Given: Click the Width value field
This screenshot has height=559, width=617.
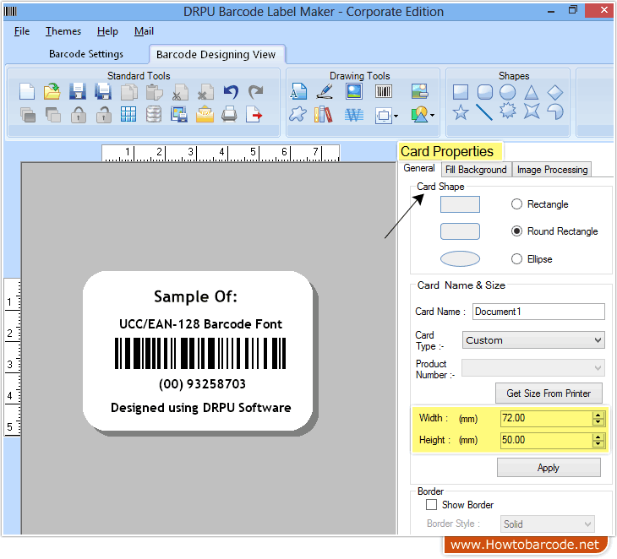Looking at the screenshot, I should click(x=547, y=418).
